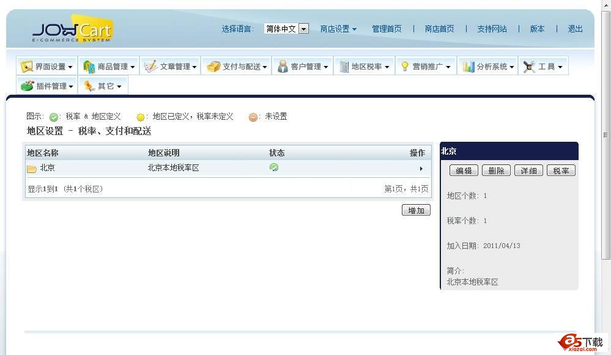Open the 支持网站 link

[x=492, y=29]
